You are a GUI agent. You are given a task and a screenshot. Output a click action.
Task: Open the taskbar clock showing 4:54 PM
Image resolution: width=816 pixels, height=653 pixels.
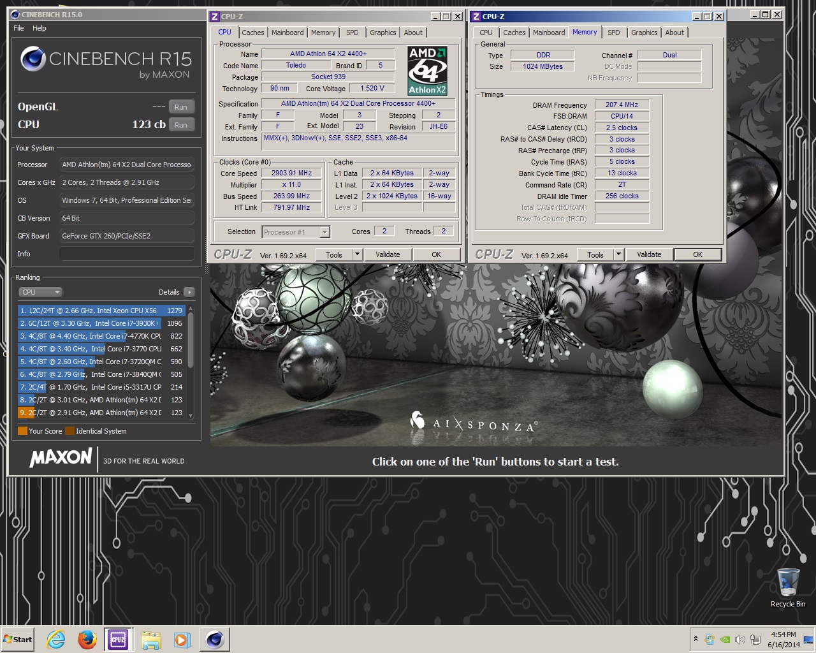click(783, 640)
